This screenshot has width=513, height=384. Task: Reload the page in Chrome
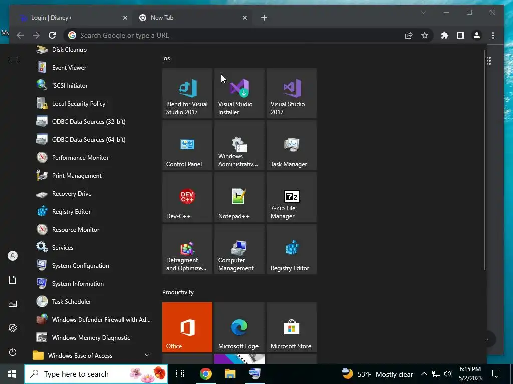[52, 35]
